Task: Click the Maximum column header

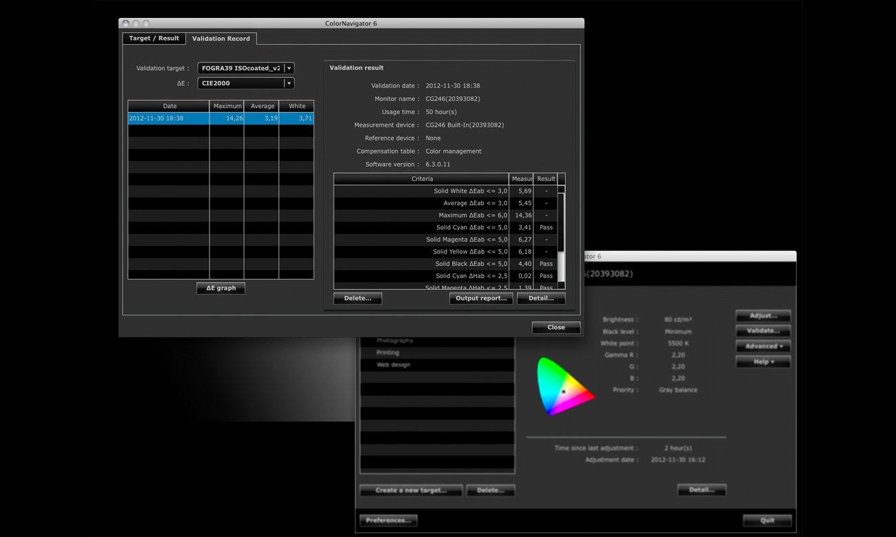Action: (x=227, y=106)
